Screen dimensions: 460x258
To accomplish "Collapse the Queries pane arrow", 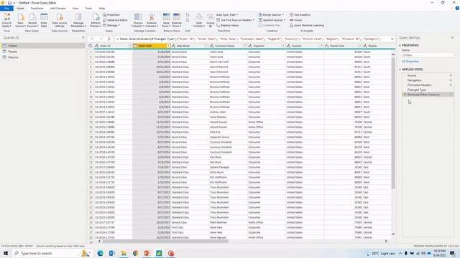I will click(x=83, y=37).
